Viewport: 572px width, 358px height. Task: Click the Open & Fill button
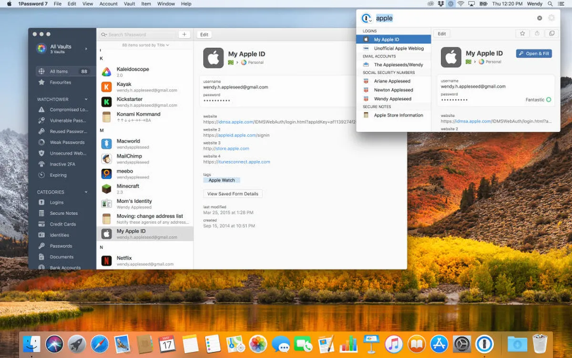click(x=534, y=54)
